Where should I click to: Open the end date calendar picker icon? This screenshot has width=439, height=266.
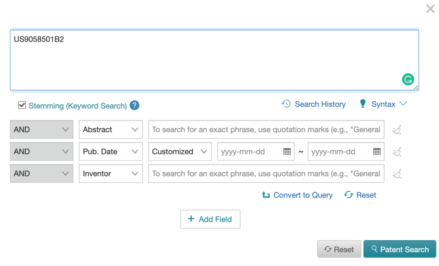(x=377, y=152)
